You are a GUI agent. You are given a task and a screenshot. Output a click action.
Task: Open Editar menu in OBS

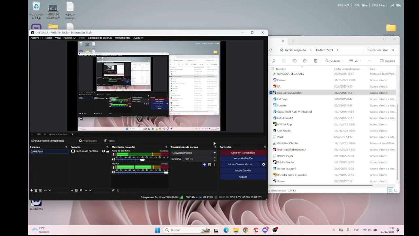click(49, 38)
